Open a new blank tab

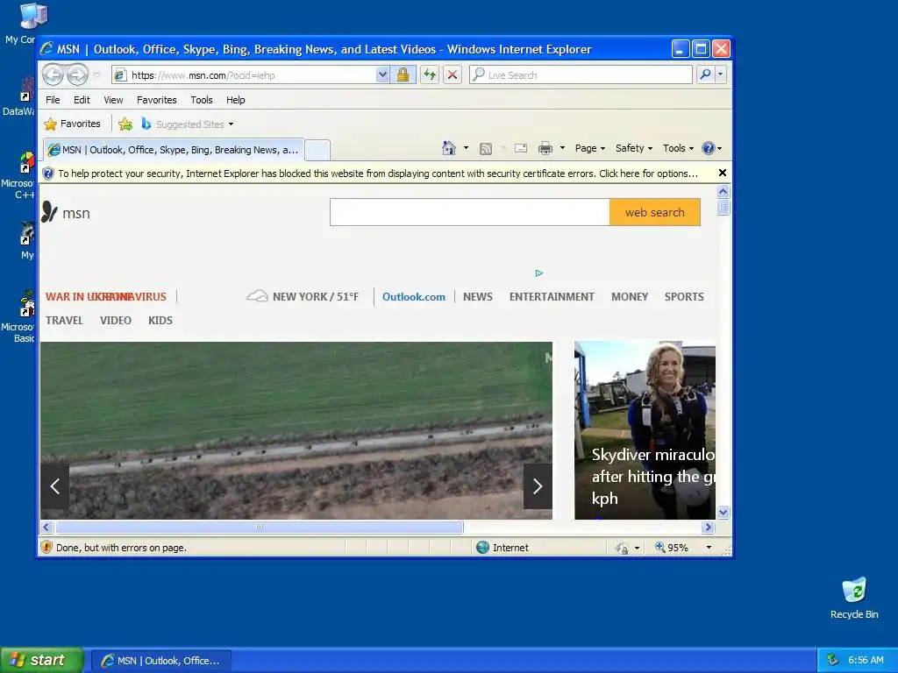point(317,150)
